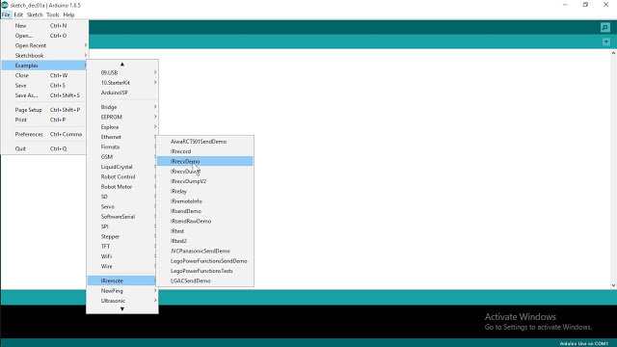Viewport: 617px width, 347px height.
Task: Open the IRsendRawDemo example sketch
Action: tap(205, 221)
